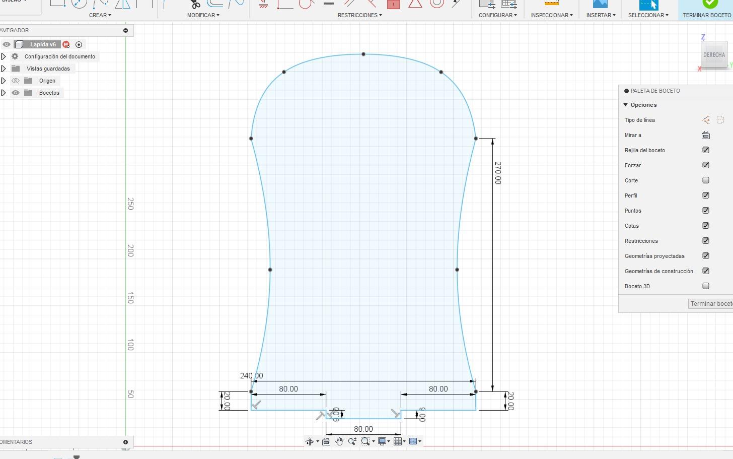This screenshot has width=733, height=459.
Task: Open the Viewports dropdown arrow
Action: (x=420, y=442)
